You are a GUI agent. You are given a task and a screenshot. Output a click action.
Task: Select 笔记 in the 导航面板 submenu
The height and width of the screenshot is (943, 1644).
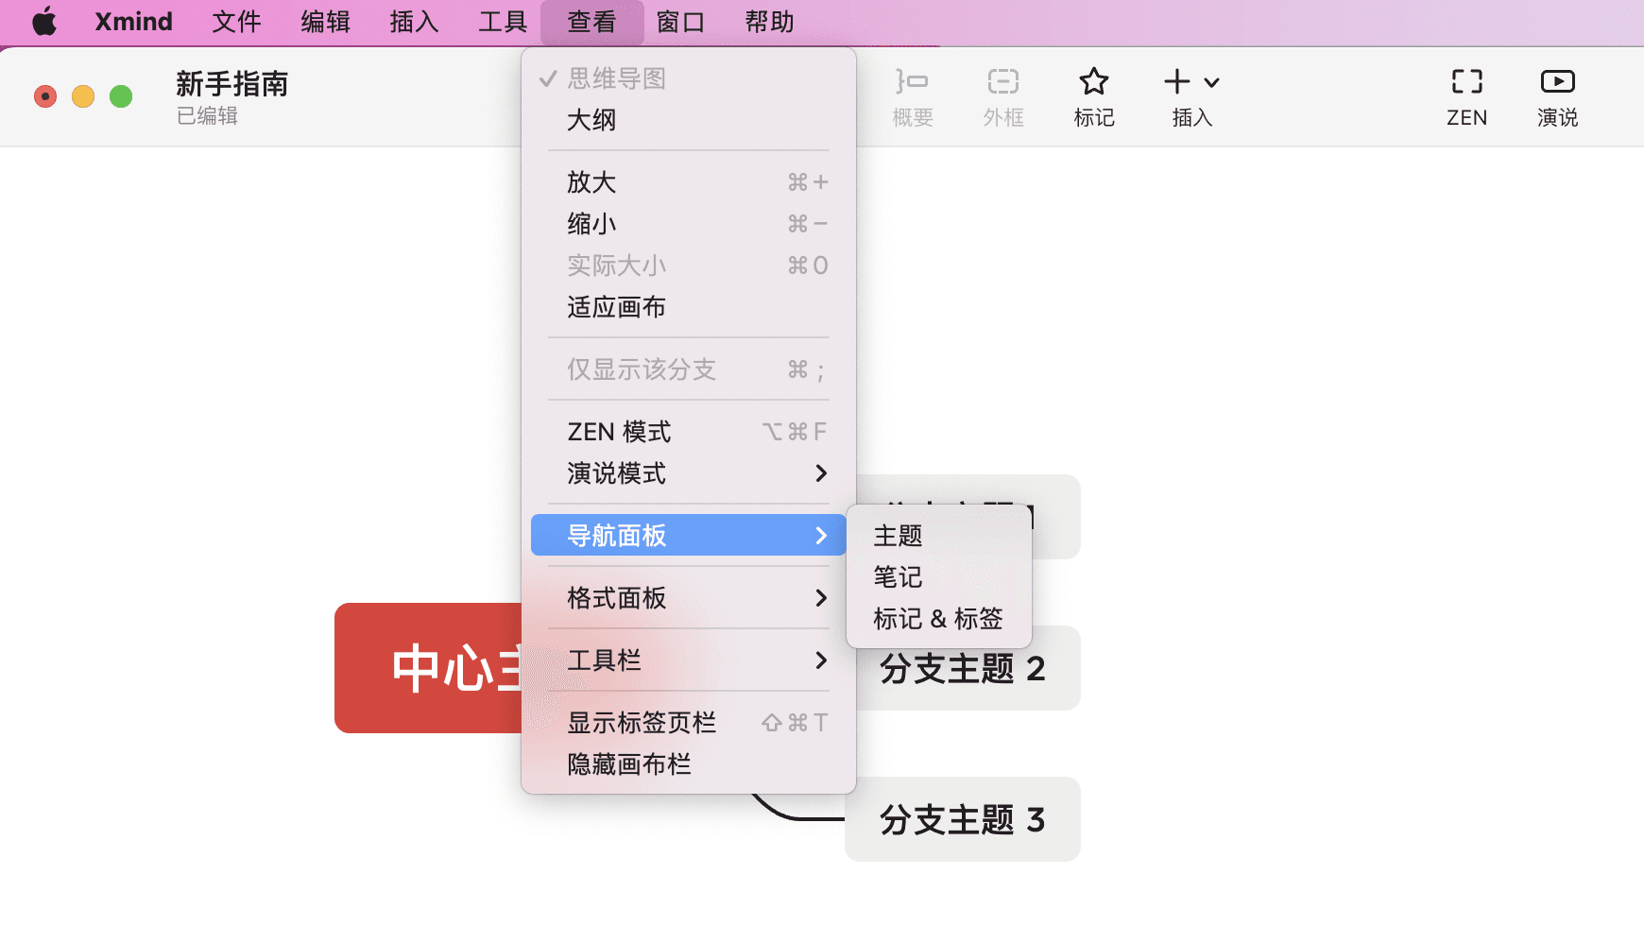point(896,577)
